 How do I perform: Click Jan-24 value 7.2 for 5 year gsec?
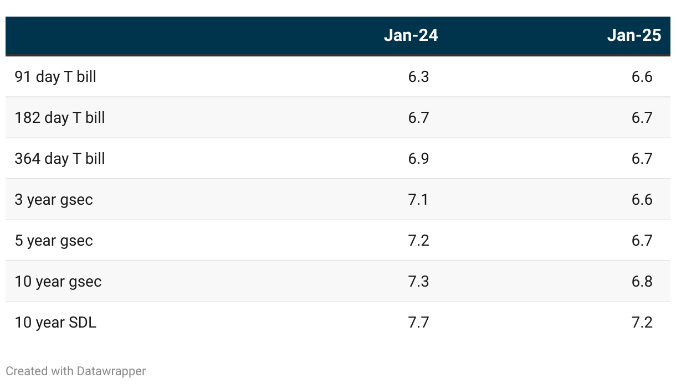tap(418, 241)
